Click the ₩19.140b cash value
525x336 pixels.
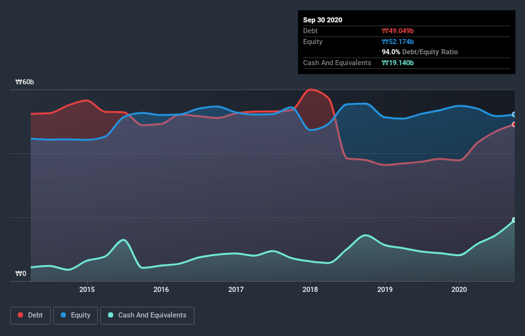tap(398, 63)
